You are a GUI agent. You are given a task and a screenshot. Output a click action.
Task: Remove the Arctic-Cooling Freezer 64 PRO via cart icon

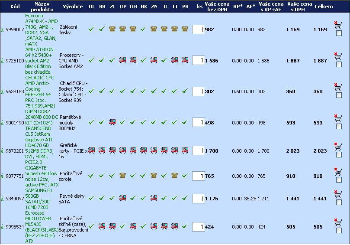click(338, 87)
